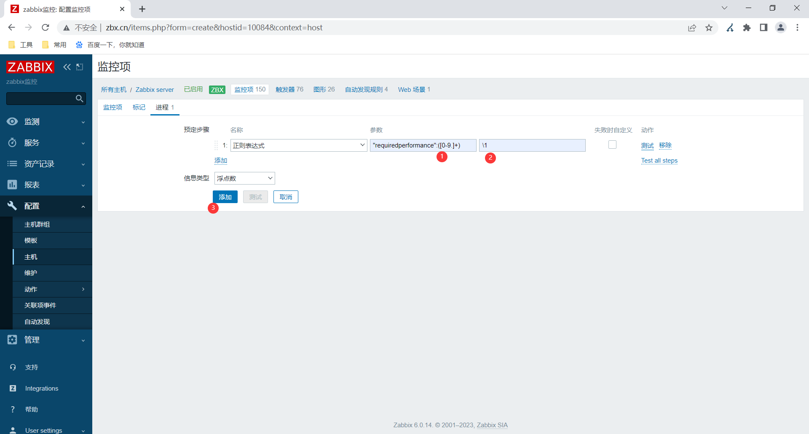Click the step 1 drag handle
809x434 pixels.
[216, 145]
